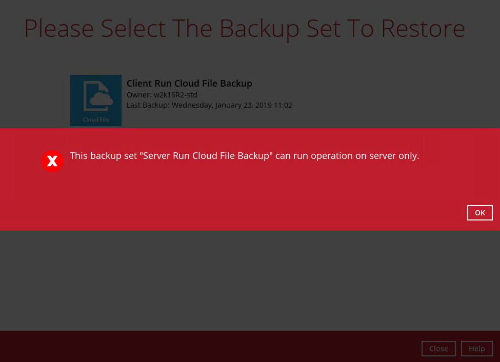The image size is (500, 362).
Task: Click the dimmed gray area below the banner
Action: point(250,279)
